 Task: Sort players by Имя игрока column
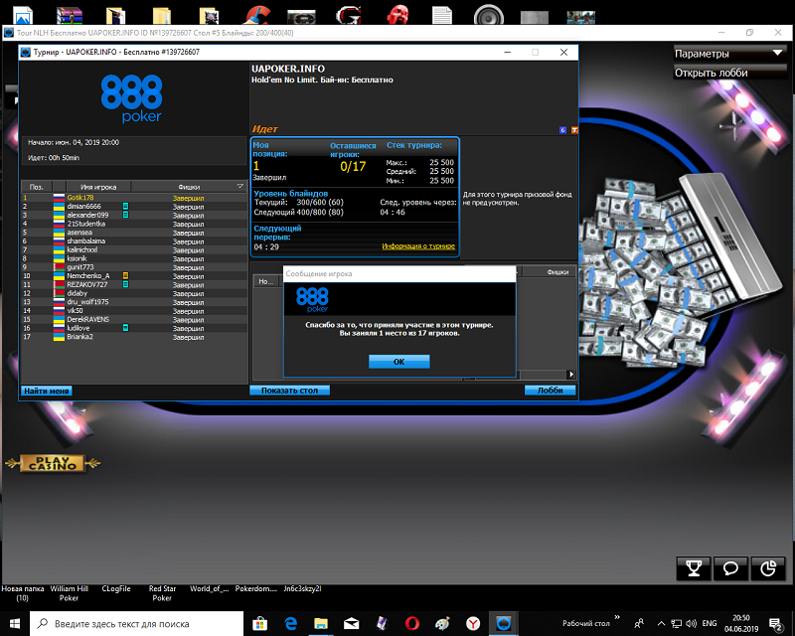point(98,187)
